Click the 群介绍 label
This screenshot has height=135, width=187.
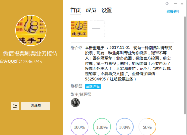76,48
